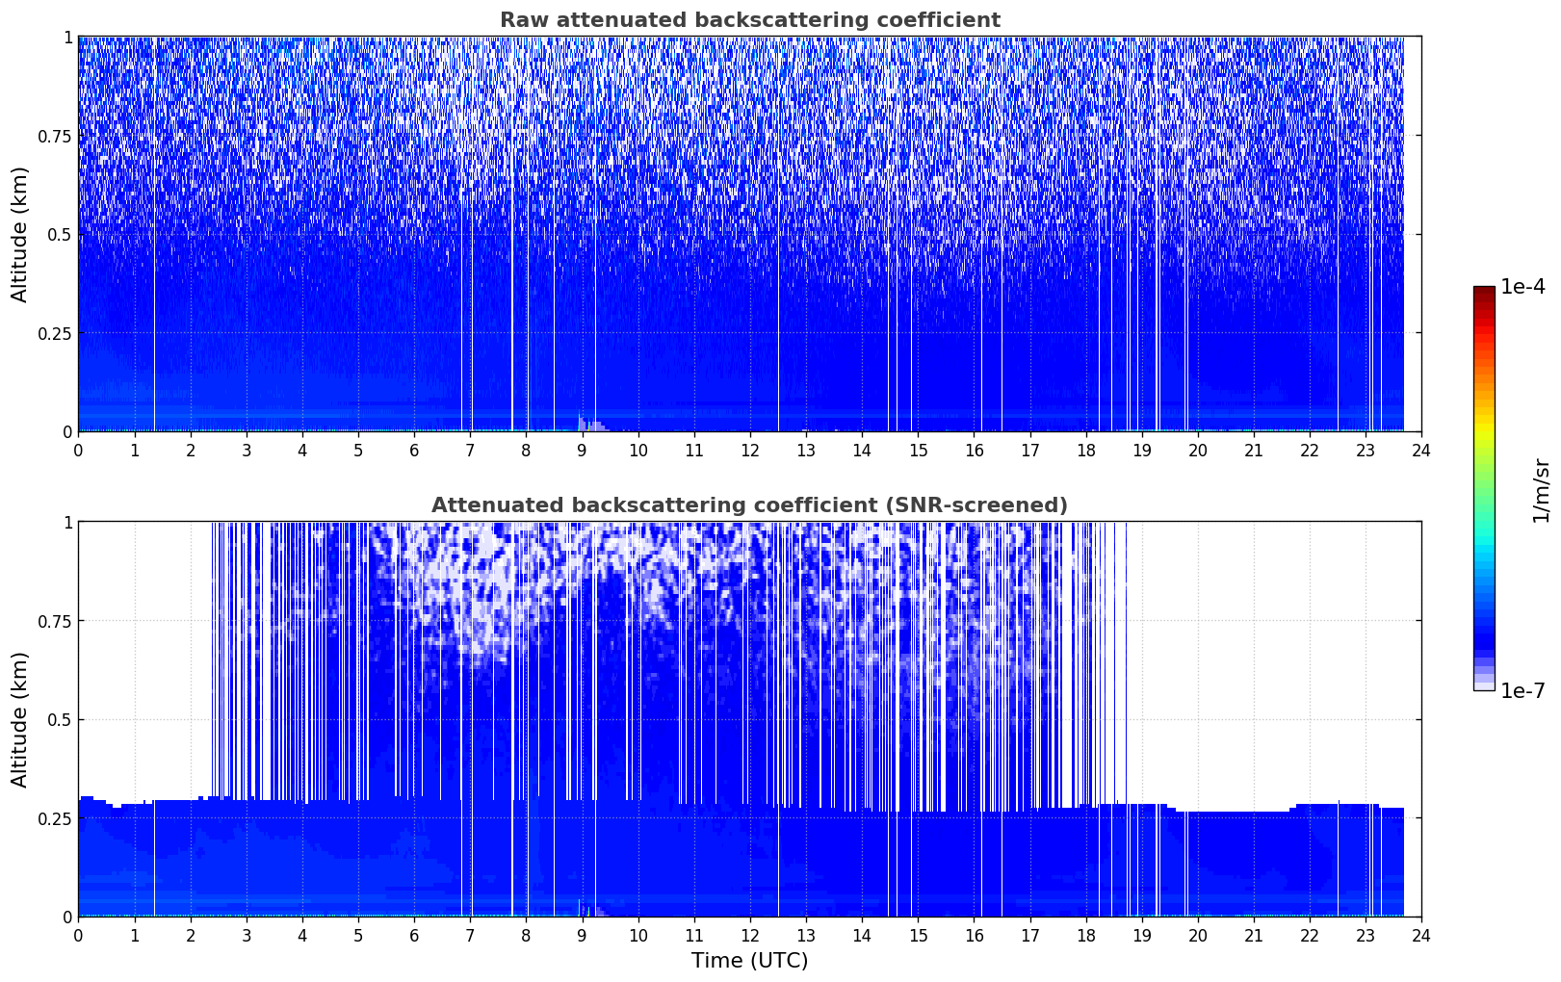Click the "Raw attenuated backscattering coefficient" plot title
This screenshot has height=982, width=1561.
tap(749, 20)
